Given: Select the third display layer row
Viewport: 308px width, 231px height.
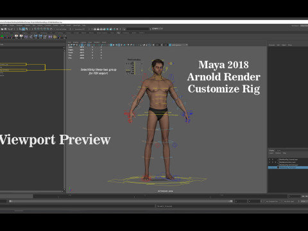Looking at the screenshot, I should tap(288, 165).
